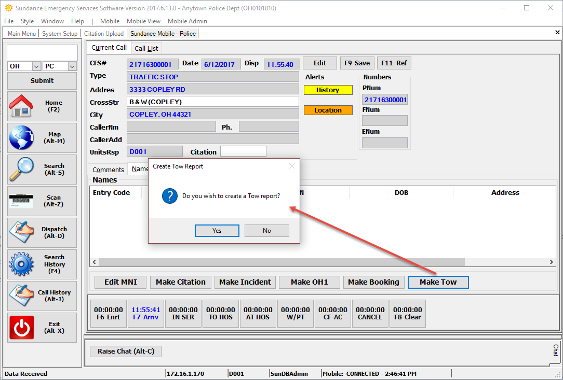
Task: Open the Style menu
Action: point(28,21)
